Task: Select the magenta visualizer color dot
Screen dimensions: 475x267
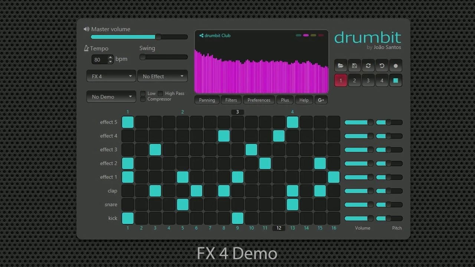Action: point(306,36)
